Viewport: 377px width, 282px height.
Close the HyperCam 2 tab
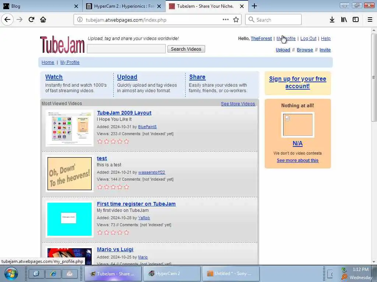tap(159, 6)
